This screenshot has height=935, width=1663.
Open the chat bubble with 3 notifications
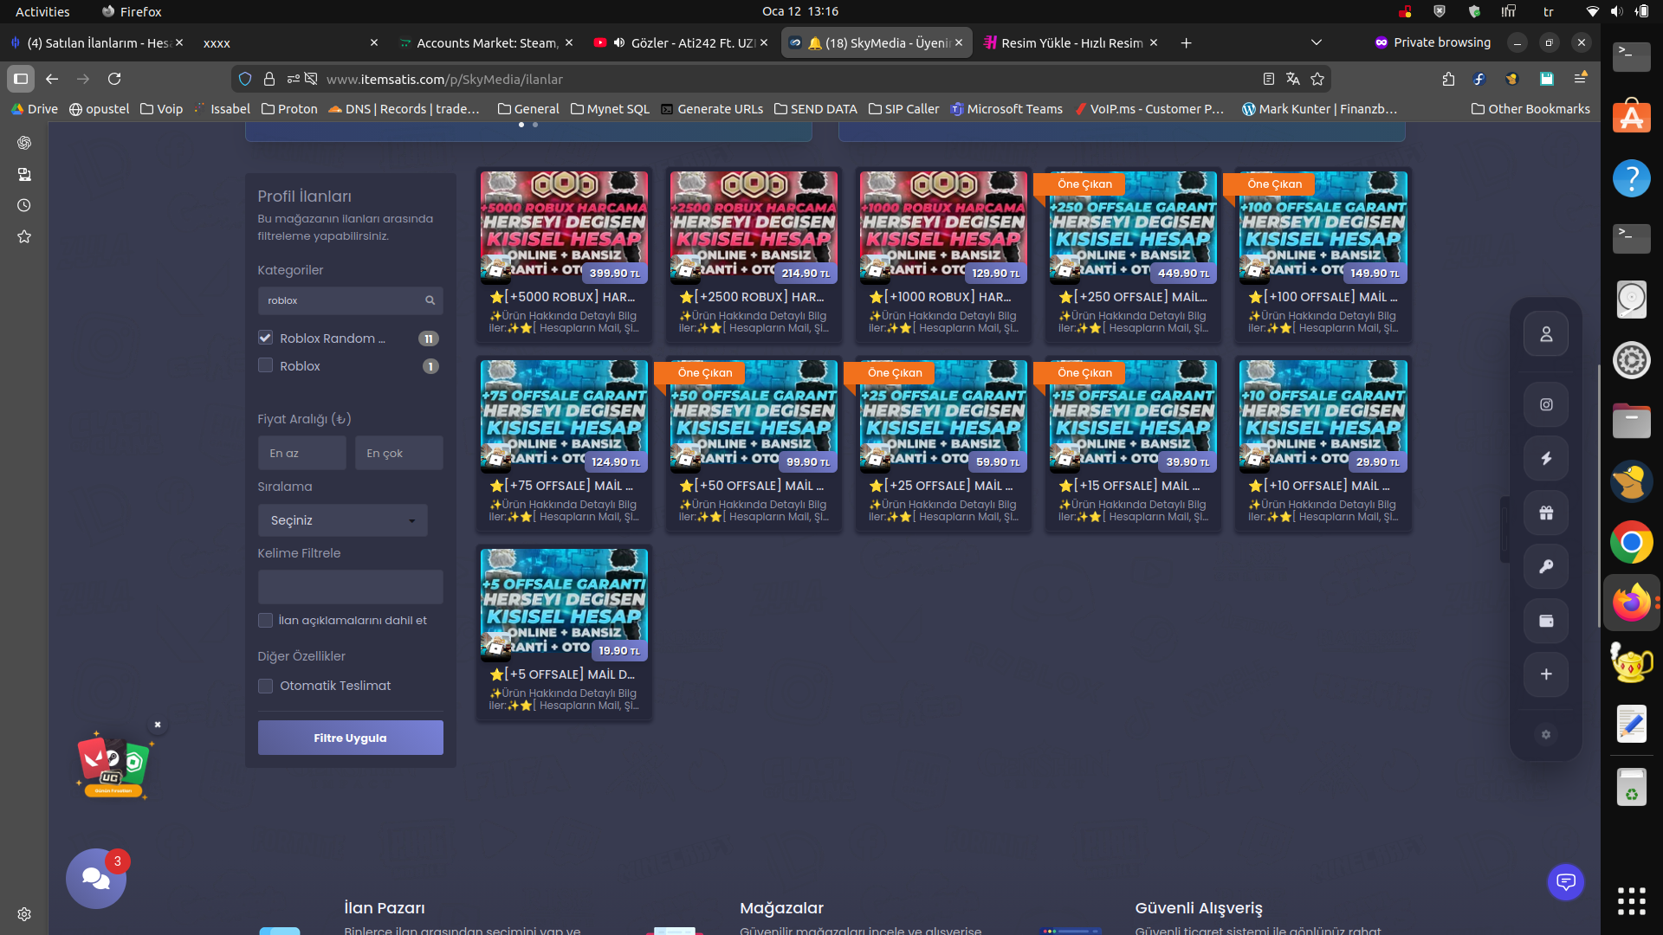point(96,879)
